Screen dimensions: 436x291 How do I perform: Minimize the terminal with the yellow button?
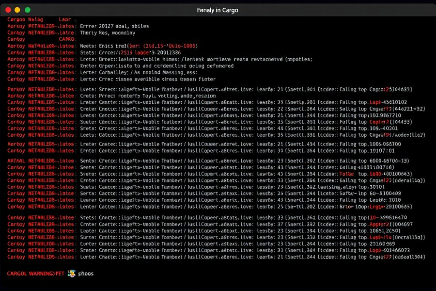pos(17,10)
